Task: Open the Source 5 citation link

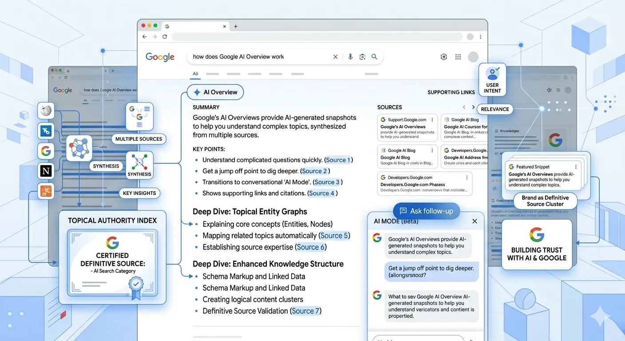Action: tap(334, 236)
